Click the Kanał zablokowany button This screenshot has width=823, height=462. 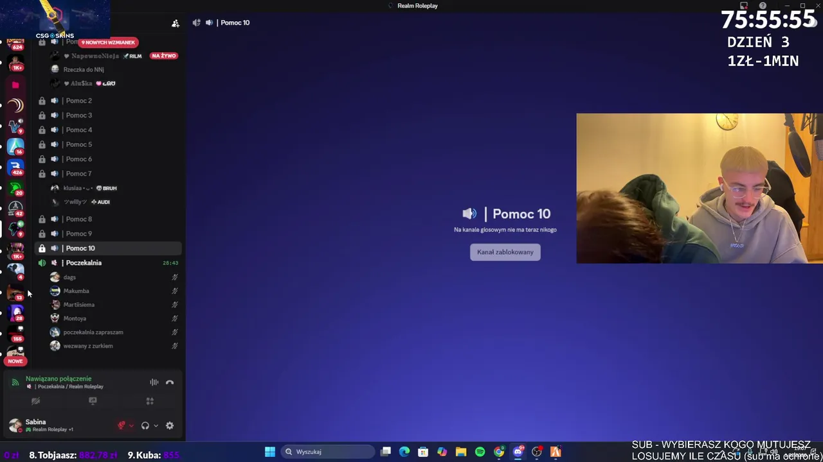coord(505,252)
